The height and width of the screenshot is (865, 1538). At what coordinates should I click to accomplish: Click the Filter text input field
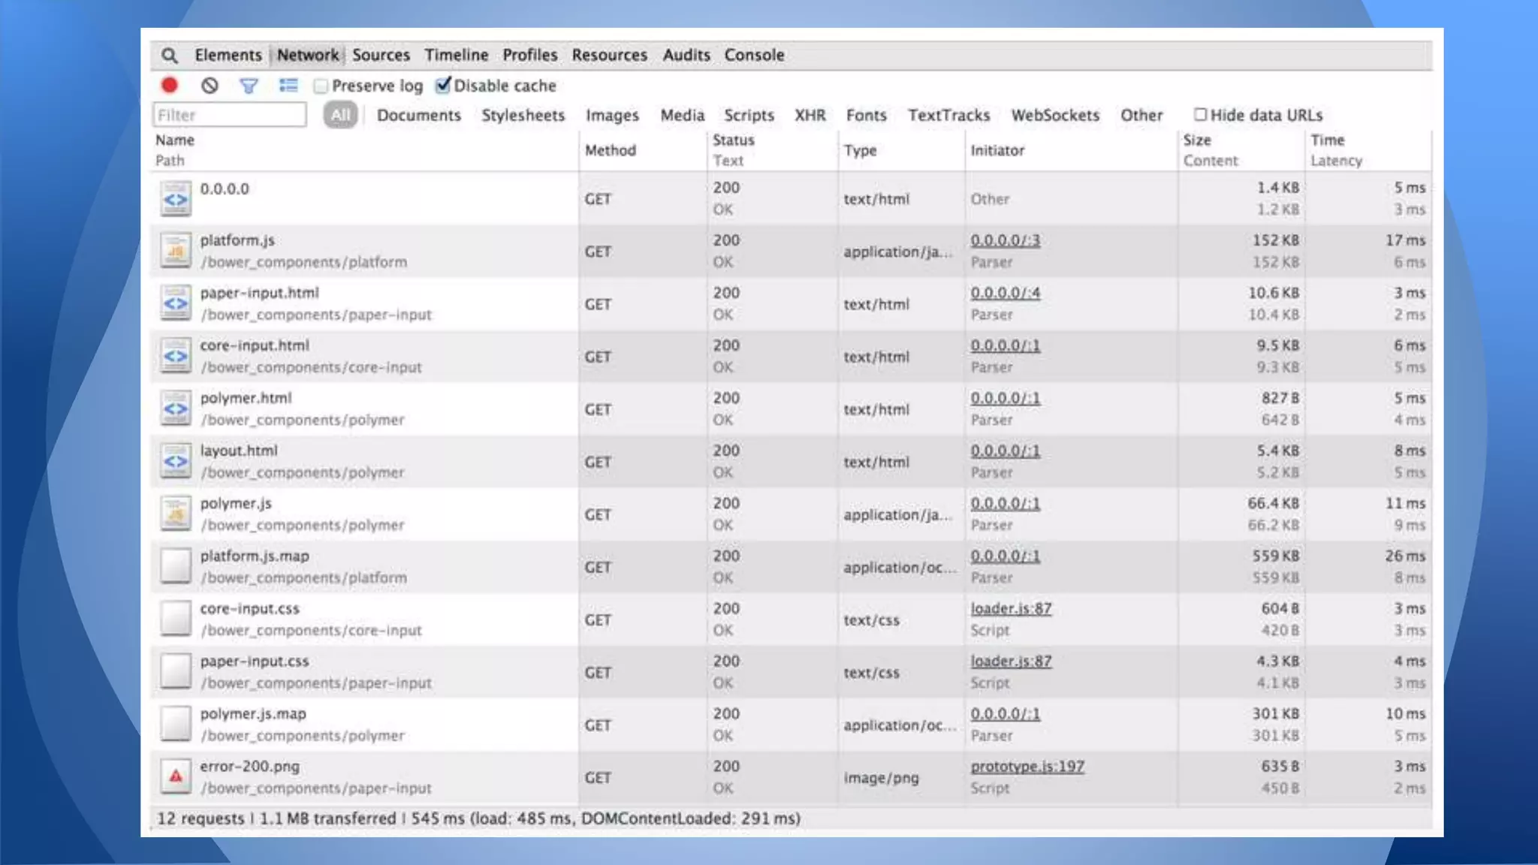pos(229,115)
